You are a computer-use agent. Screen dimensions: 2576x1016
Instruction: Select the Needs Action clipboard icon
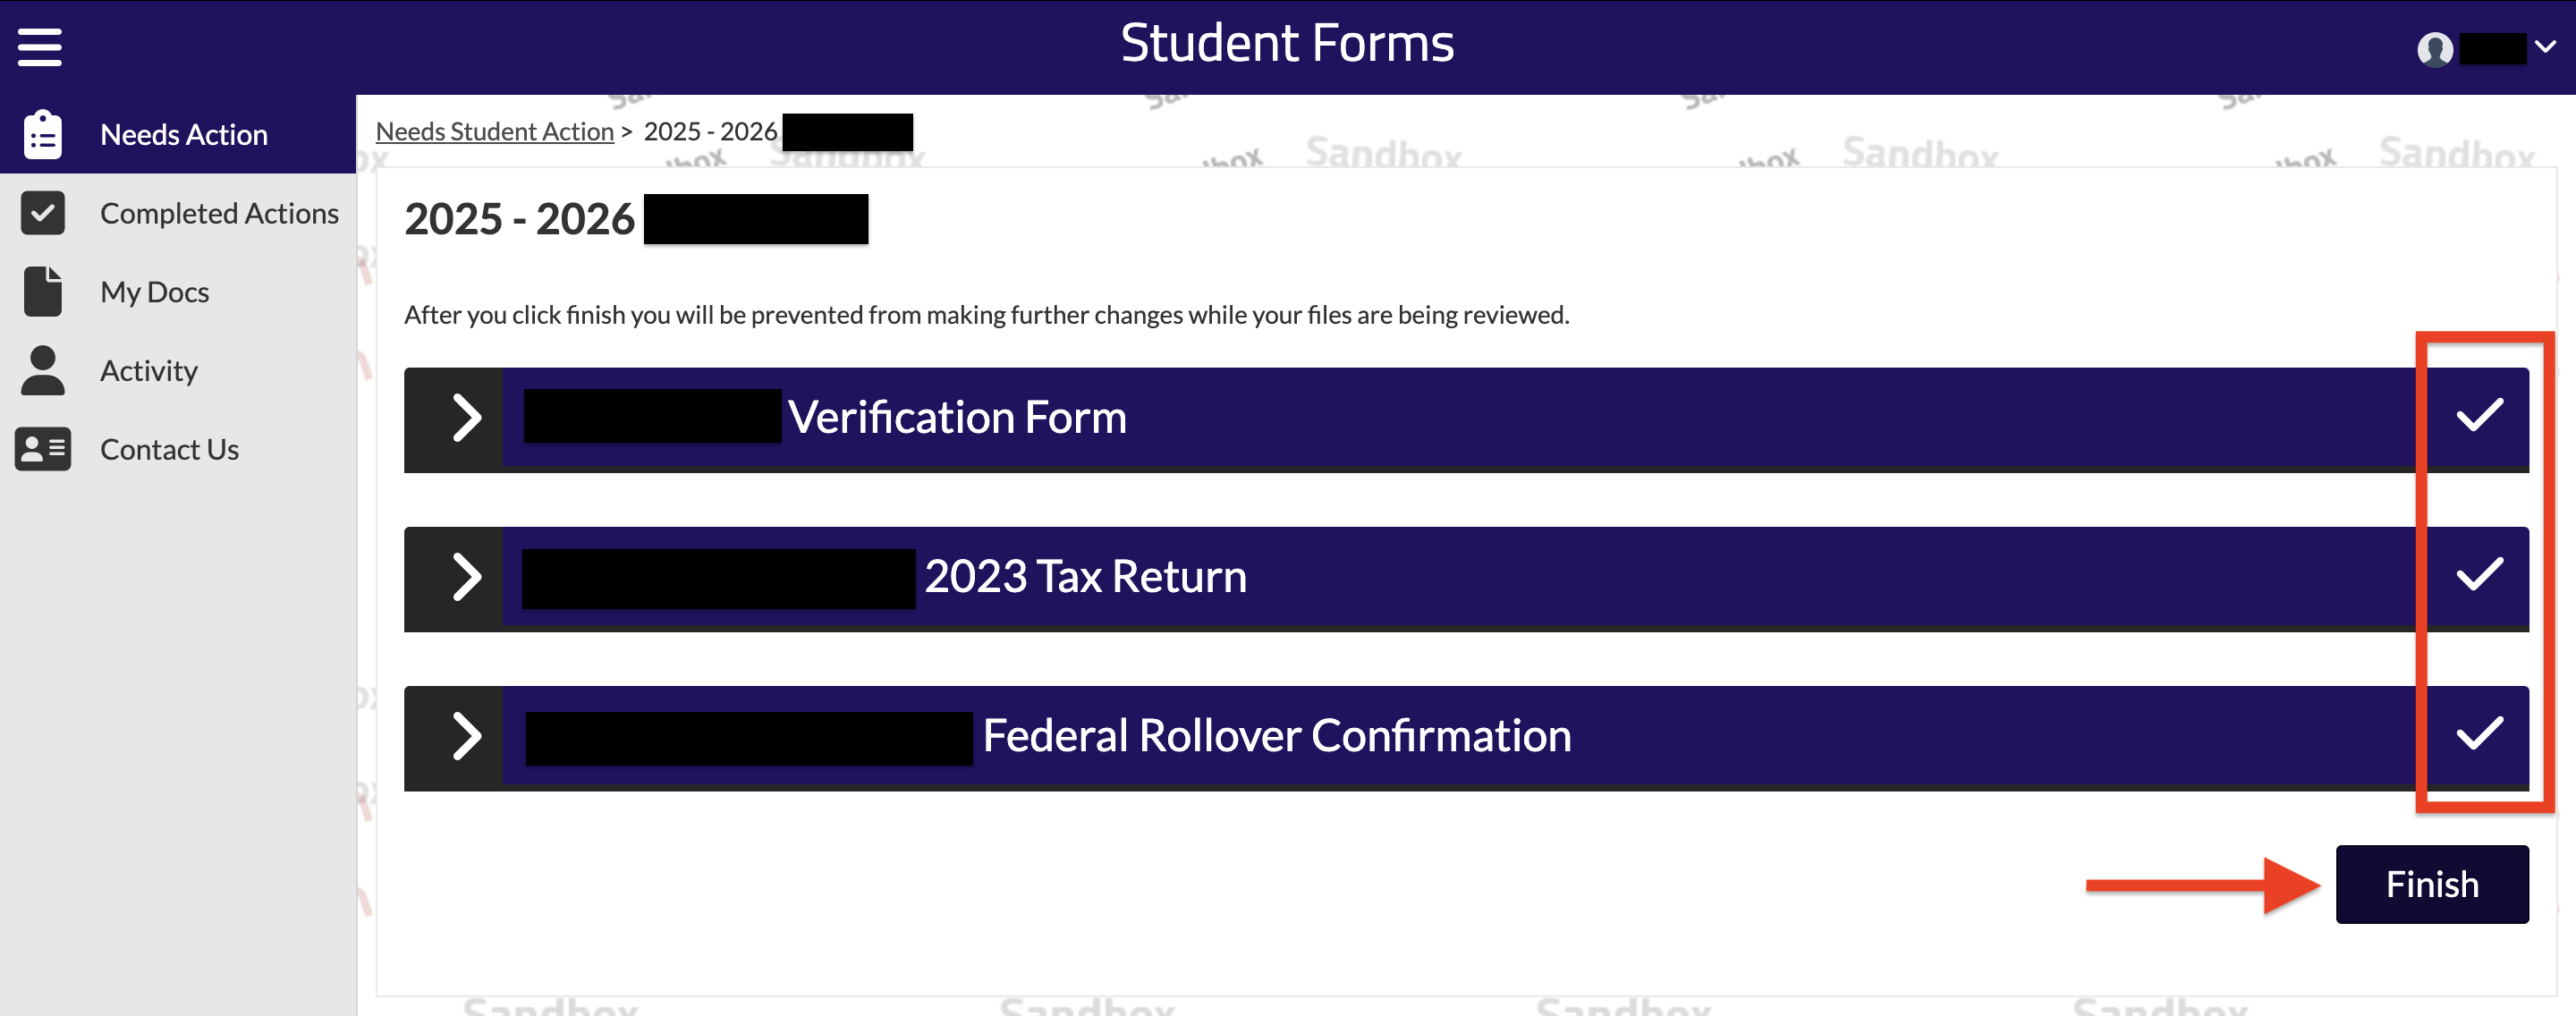(x=42, y=133)
